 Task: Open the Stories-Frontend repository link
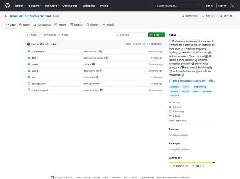(x=39, y=16)
